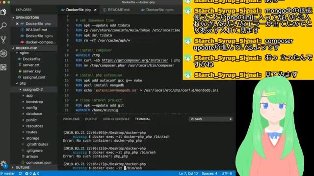This screenshot has height=176, width=314.
Task: Open the terminal selector dropdown '2: bash'
Action: coord(211,119)
